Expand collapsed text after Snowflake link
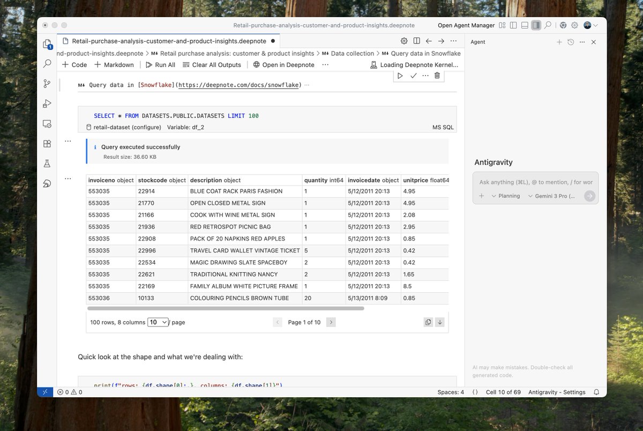Viewport: 643px width, 431px height. (x=306, y=85)
